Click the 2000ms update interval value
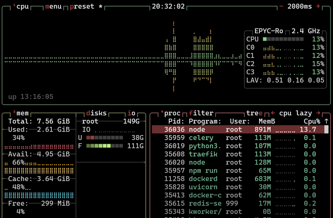The width and height of the screenshot is (333, 218). pyautogui.click(x=299, y=7)
